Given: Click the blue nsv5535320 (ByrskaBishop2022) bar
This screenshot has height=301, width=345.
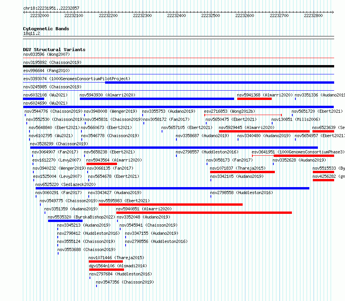Looking at the screenshot, I should pyautogui.click(x=66, y=221).
